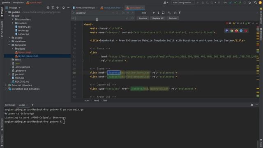Toggle match case option in search field
The width and height of the screenshot is (263, 148).
(123, 13)
